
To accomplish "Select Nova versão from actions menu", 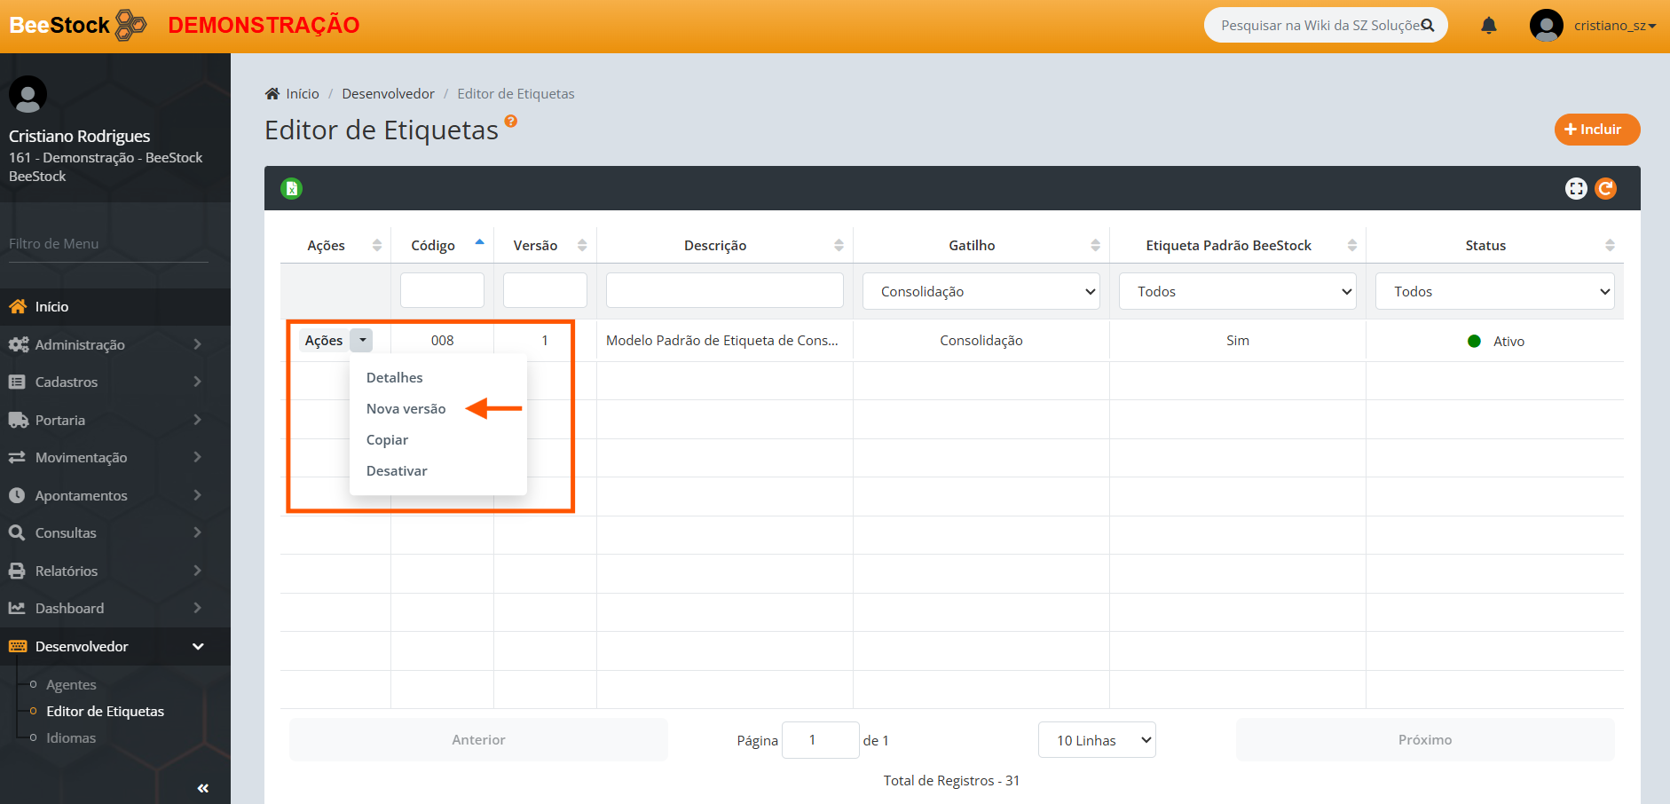I will coord(406,409).
